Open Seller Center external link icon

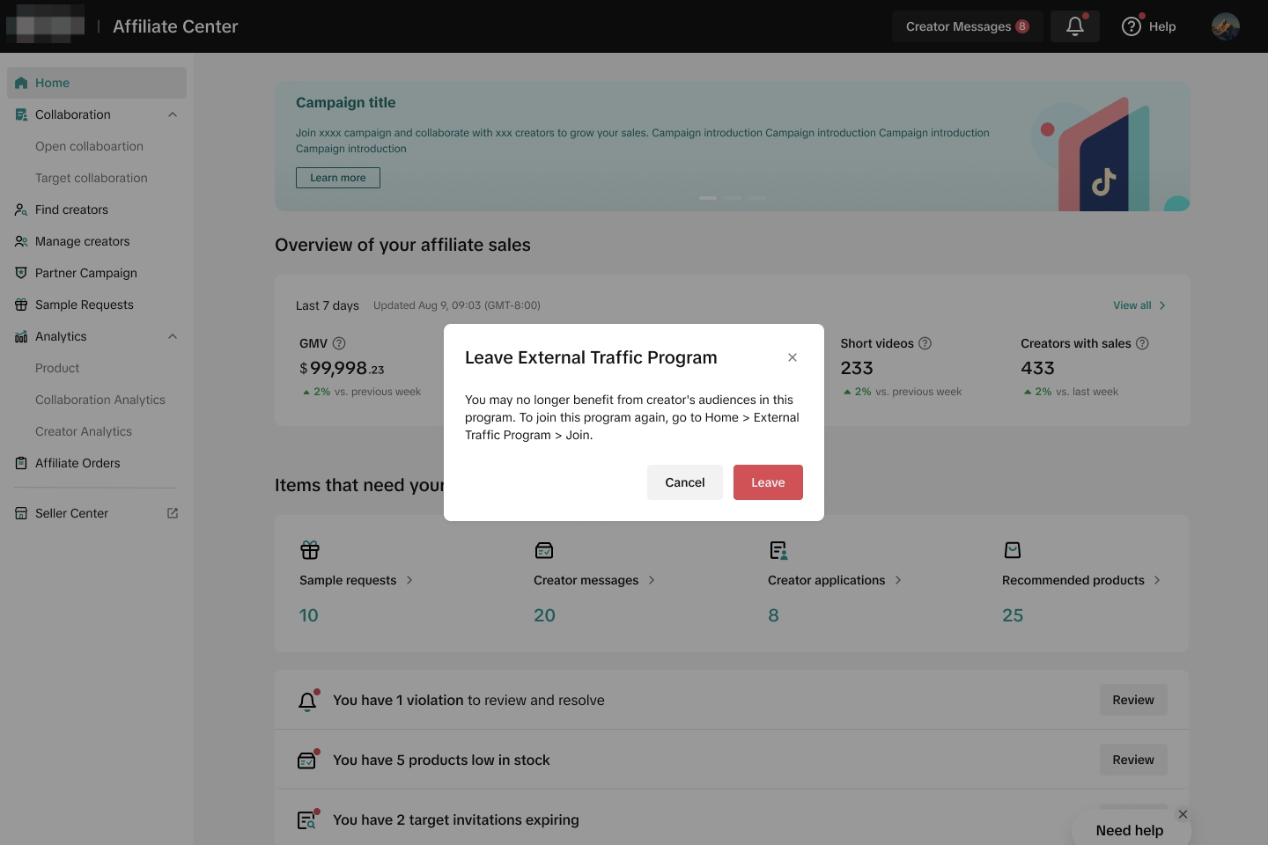pos(173,513)
